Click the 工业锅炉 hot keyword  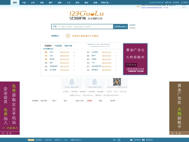click(x=95, y=52)
